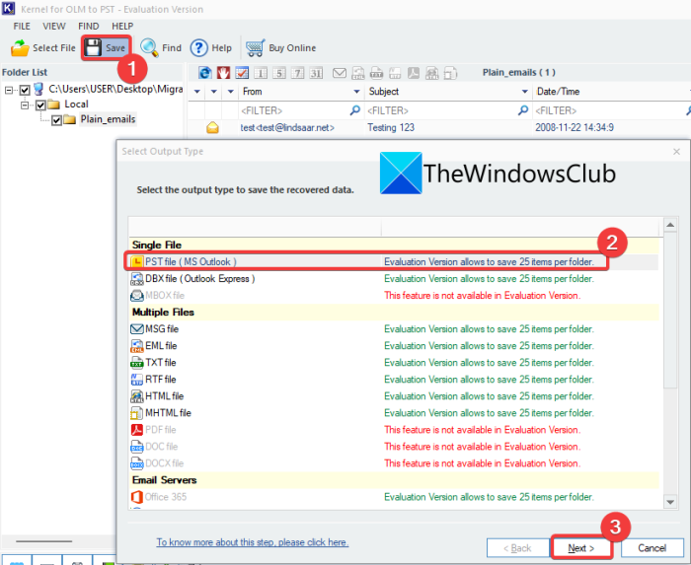Close the Select Output Type dialog
The height and width of the screenshot is (565, 691).
point(676,152)
